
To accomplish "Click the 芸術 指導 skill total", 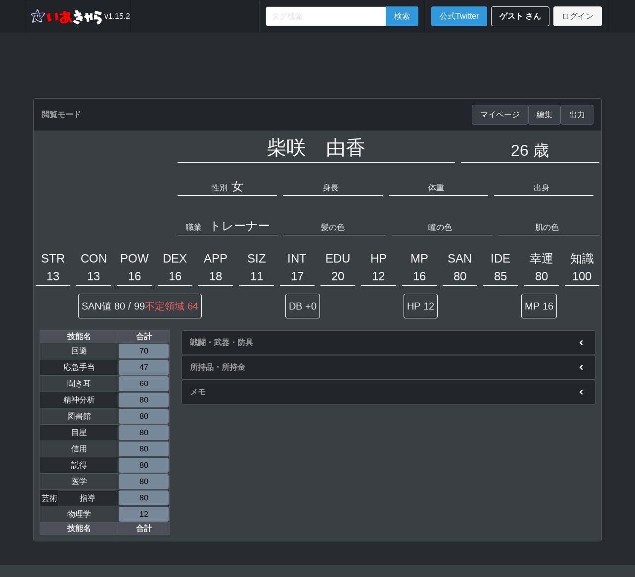I will (144, 498).
